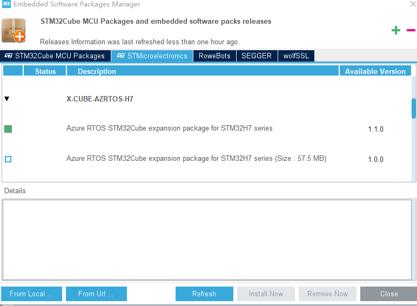Screen dimensions: 417x306
Task: Click the From Url ... button
Action: (96, 294)
